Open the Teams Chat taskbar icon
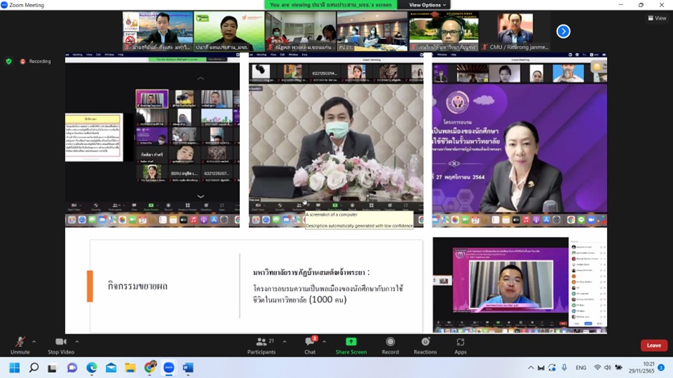This screenshot has height=378, width=673. [72, 368]
